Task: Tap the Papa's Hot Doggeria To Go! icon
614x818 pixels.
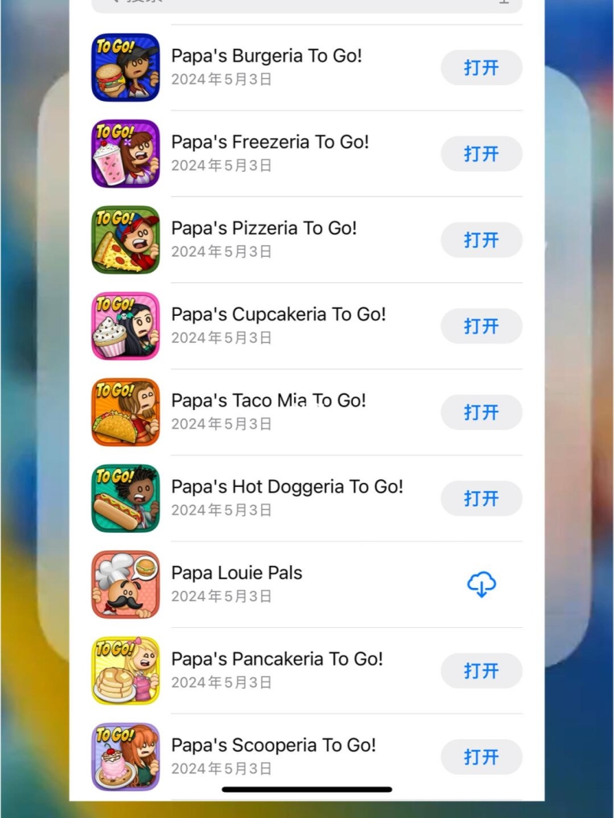Action: [x=125, y=498]
